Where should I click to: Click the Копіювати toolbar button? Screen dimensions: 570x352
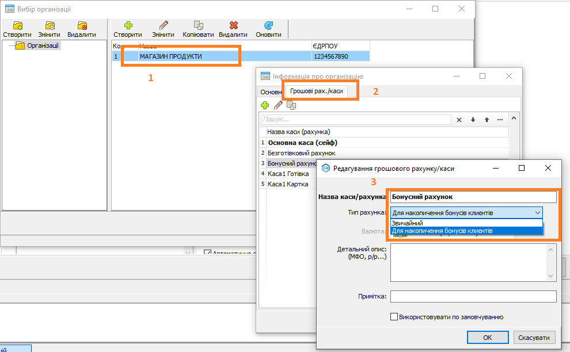(x=198, y=29)
